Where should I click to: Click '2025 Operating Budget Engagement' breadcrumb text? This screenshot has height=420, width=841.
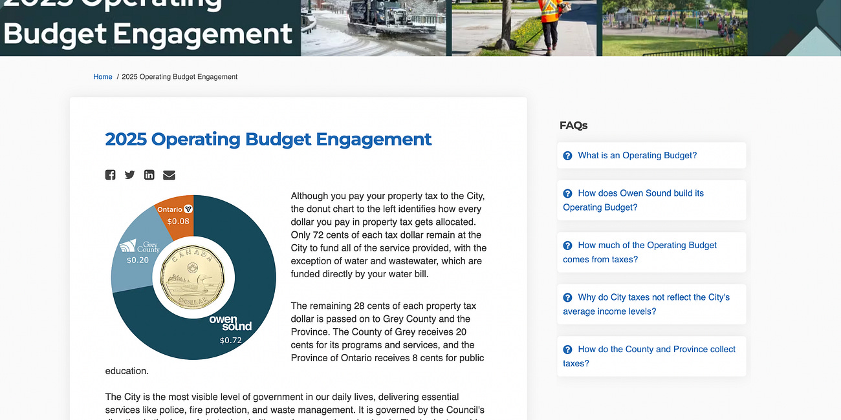click(x=180, y=76)
